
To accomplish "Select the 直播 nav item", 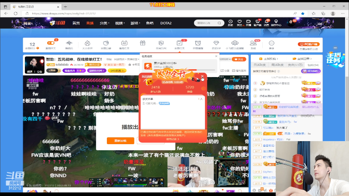I will [90, 23].
